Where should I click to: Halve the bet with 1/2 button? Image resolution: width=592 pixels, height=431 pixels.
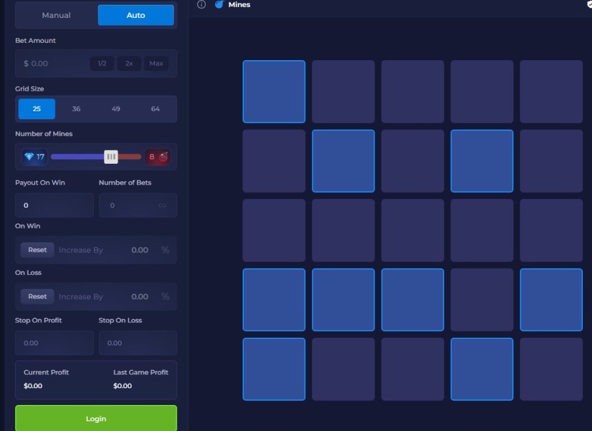pos(102,64)
